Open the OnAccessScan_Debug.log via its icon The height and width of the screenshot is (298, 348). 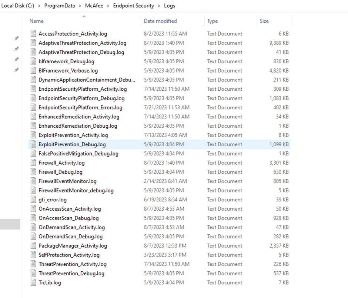[33, 218]
